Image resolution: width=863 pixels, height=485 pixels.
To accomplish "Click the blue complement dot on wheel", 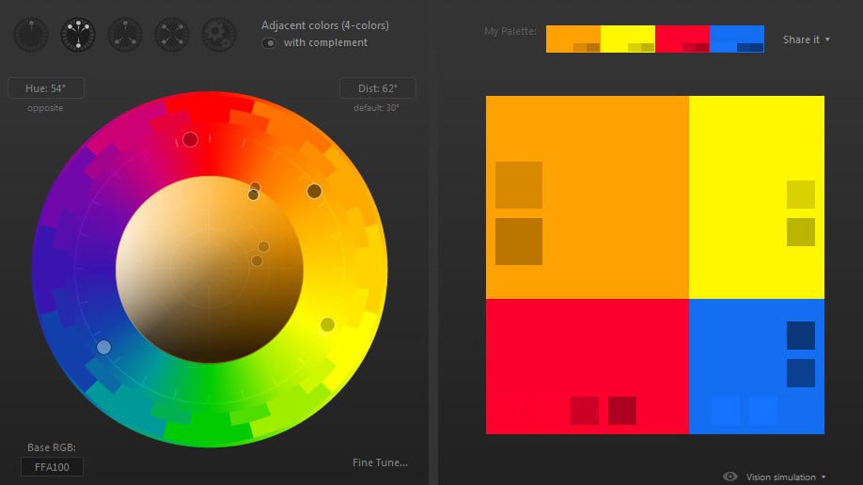I will tap(103, 347).
